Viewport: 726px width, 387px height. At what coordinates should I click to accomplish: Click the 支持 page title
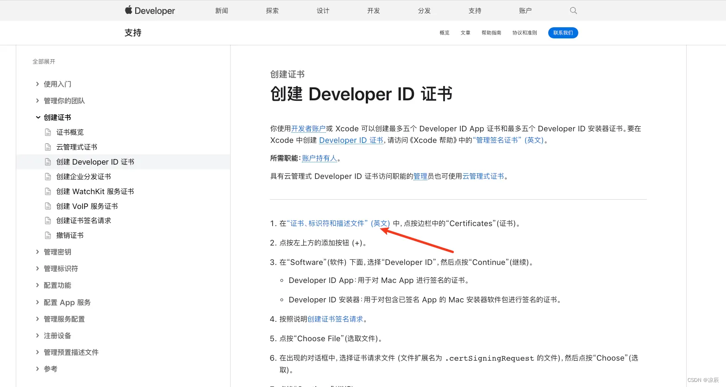point(133,33)
